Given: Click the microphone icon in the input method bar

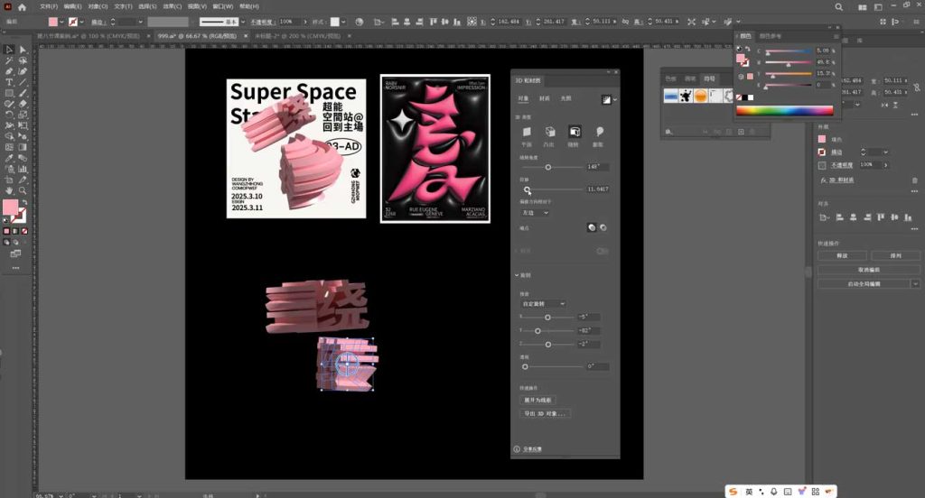Looking at the screenshot, I should (x=774, y=491).
